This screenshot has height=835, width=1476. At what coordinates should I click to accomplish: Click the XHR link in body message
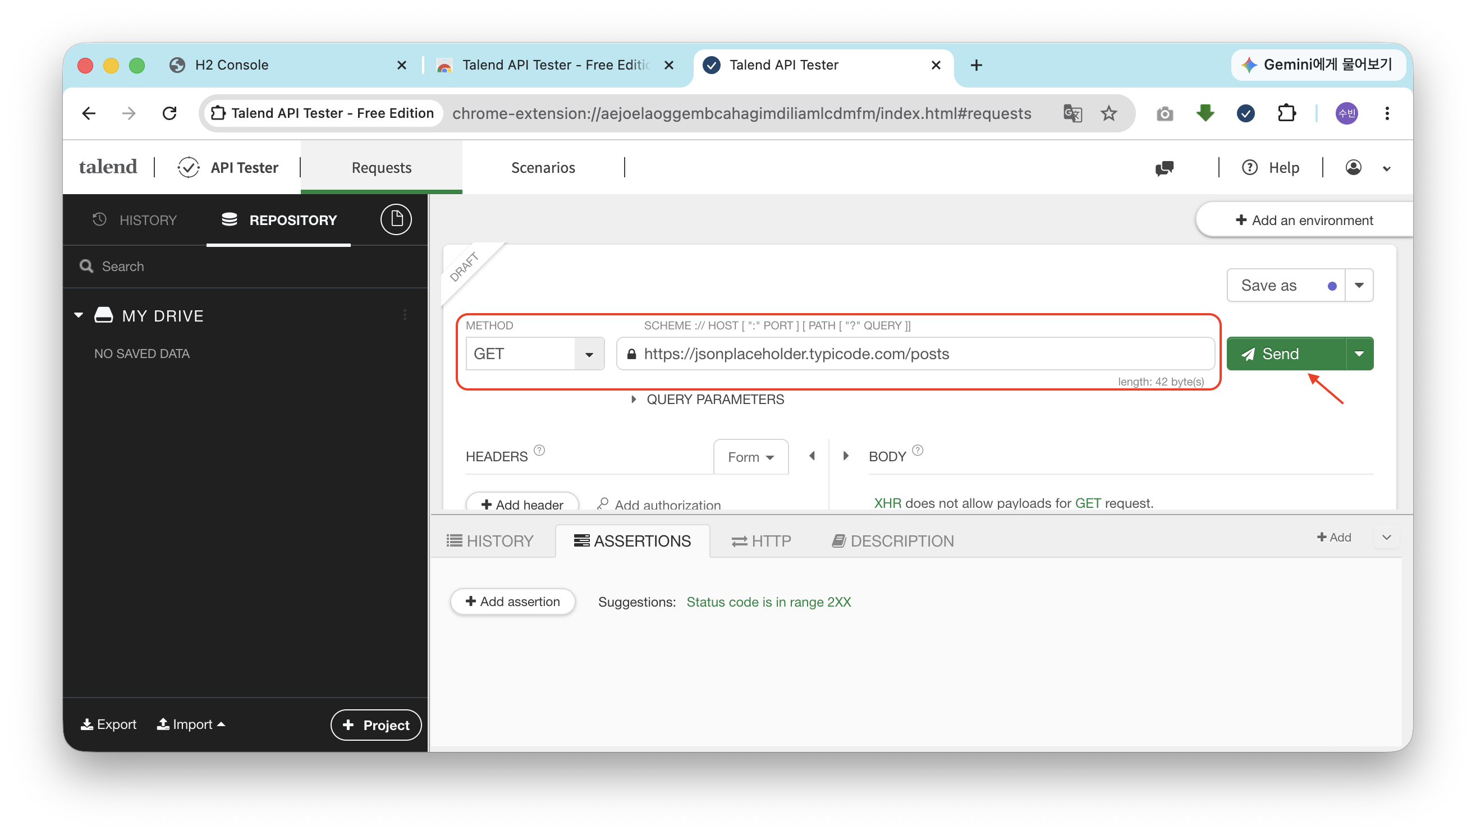887,503
